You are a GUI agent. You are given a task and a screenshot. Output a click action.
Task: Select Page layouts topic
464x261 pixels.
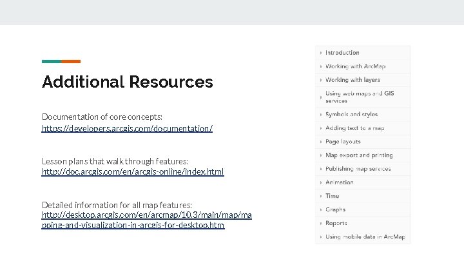point(343,141)
